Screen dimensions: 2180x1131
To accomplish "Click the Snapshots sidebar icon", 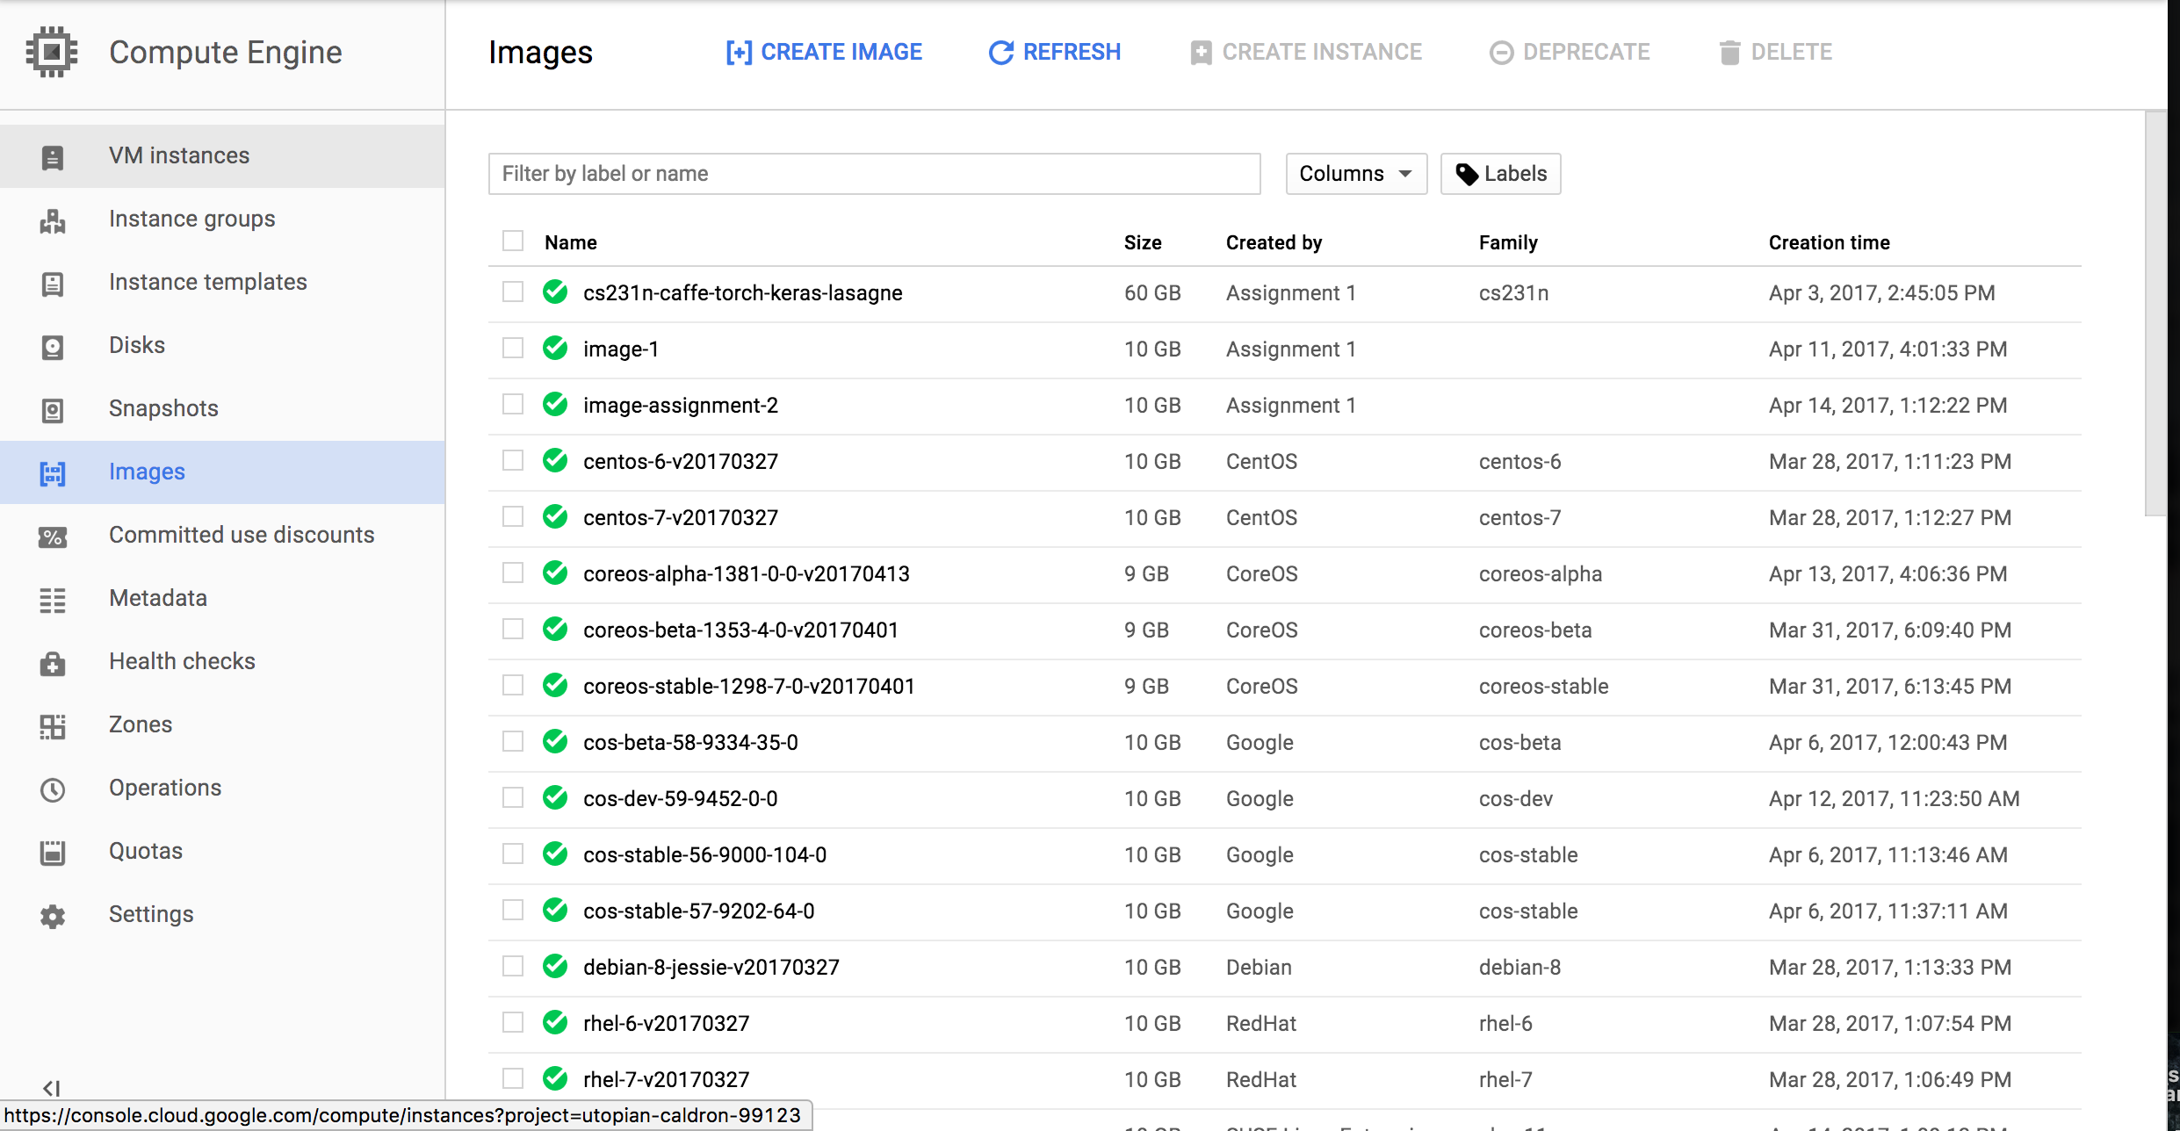I will [x=53, y=410].
